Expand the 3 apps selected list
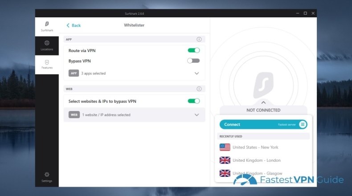Viewport: 352px width, 196px height. coord(196,73)
